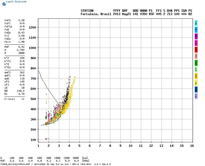Click the FZA0M_2013141035000.RSF filename
The image size is (205, 166).
(15, 164)
